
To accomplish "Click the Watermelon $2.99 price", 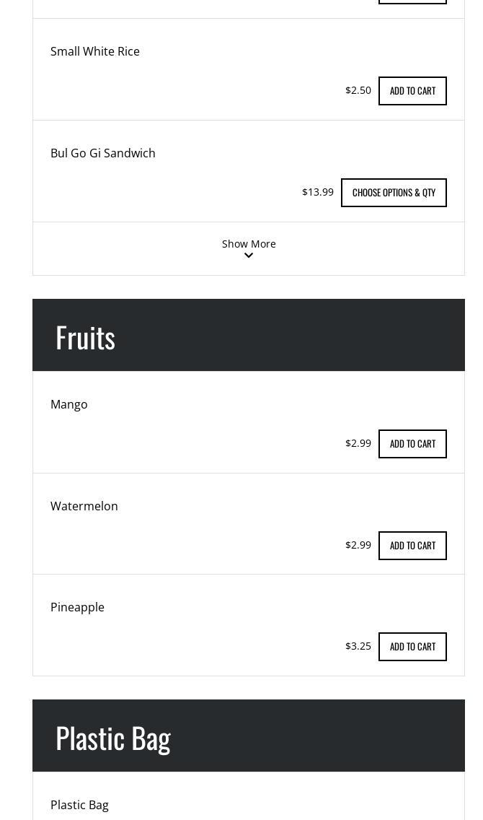I will click(x=358, y=545).
